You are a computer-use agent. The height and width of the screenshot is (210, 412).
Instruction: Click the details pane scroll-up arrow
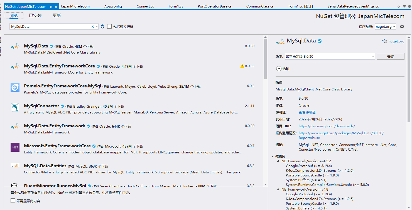[409, 37]
